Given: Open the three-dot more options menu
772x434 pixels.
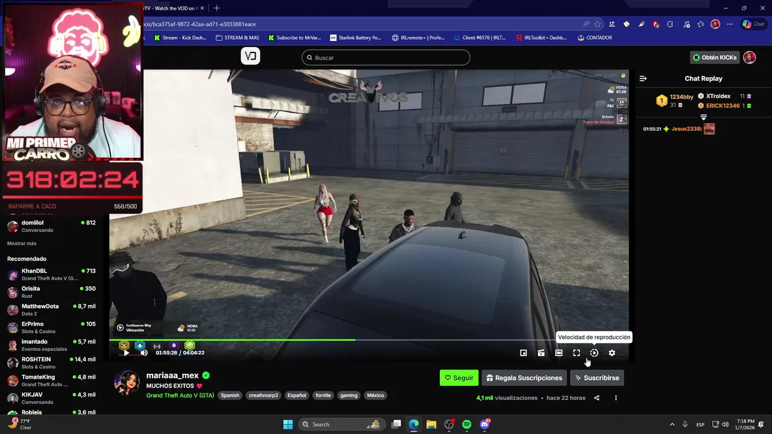Looking at the screenshot, I should (616, 398).
